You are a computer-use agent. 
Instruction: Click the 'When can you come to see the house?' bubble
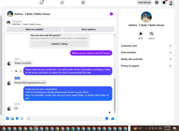tap(91, 53)
